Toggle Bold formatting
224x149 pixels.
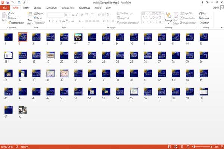pyautogui.click(x=49, y=21)
